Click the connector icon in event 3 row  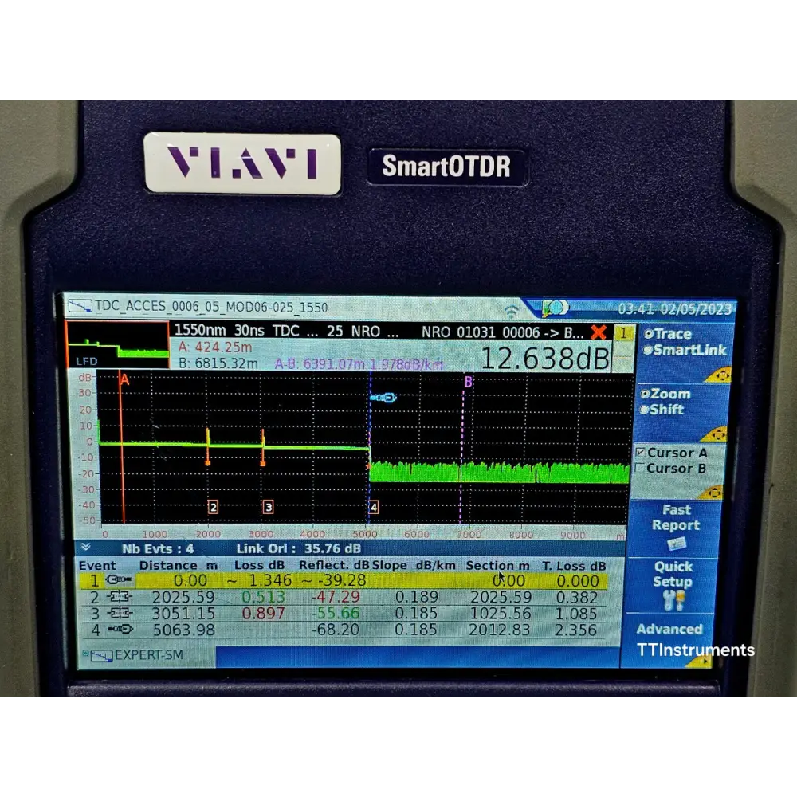[x=120, y=612]
